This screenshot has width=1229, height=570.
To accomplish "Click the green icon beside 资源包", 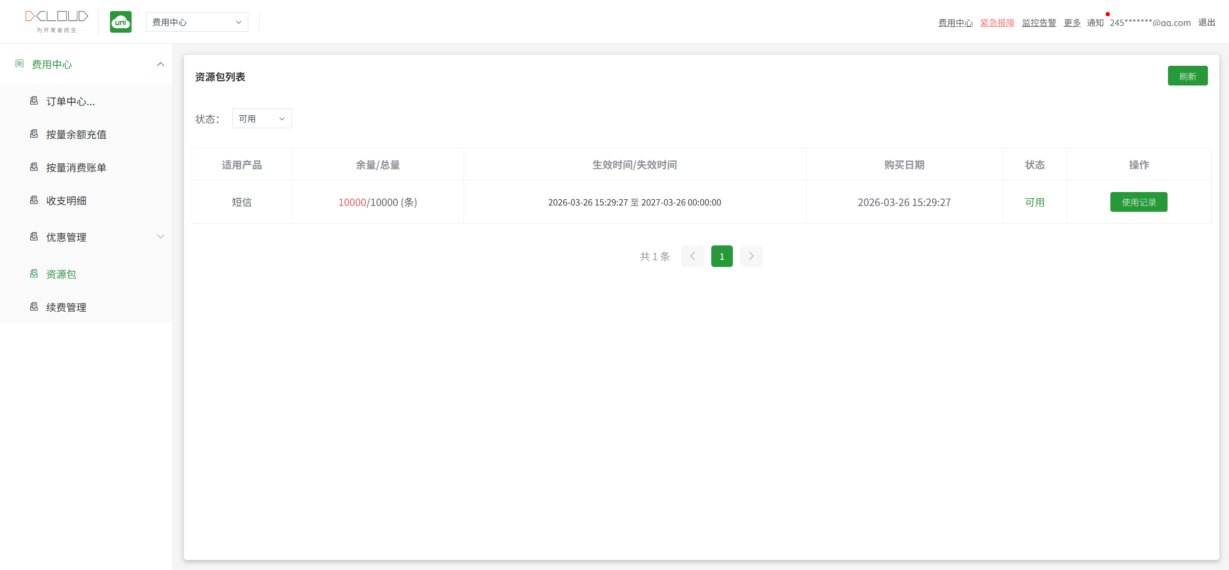I will (x=34, y=274).
